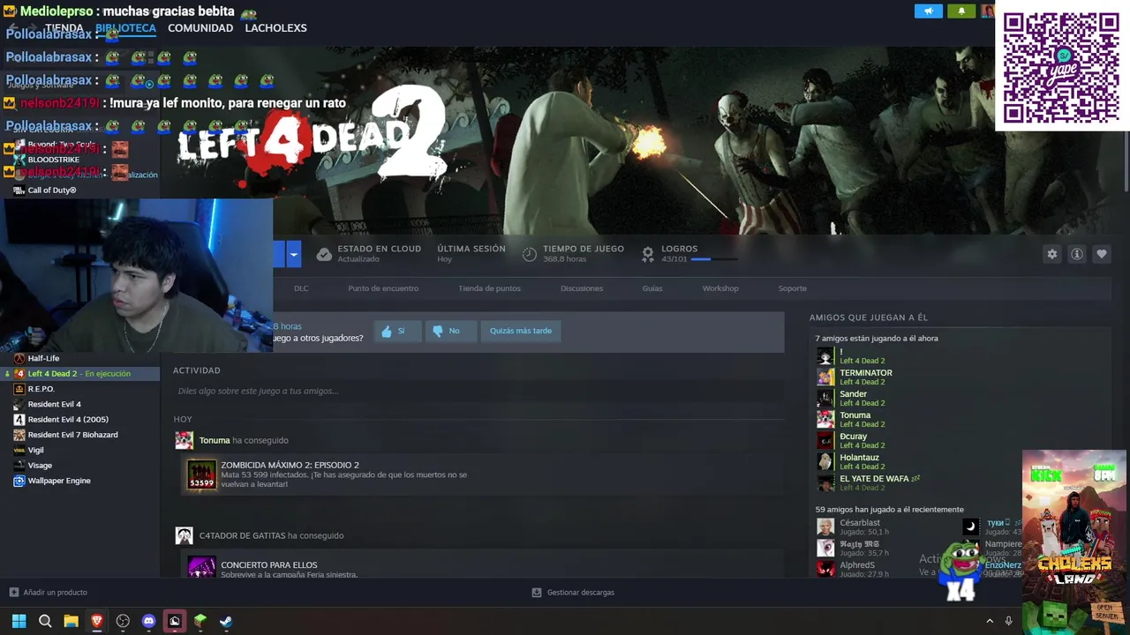Viewport: 1130px width, 635px height.
Task: Open the LACHOLEXS profile menu
Action: coord(275,28)
